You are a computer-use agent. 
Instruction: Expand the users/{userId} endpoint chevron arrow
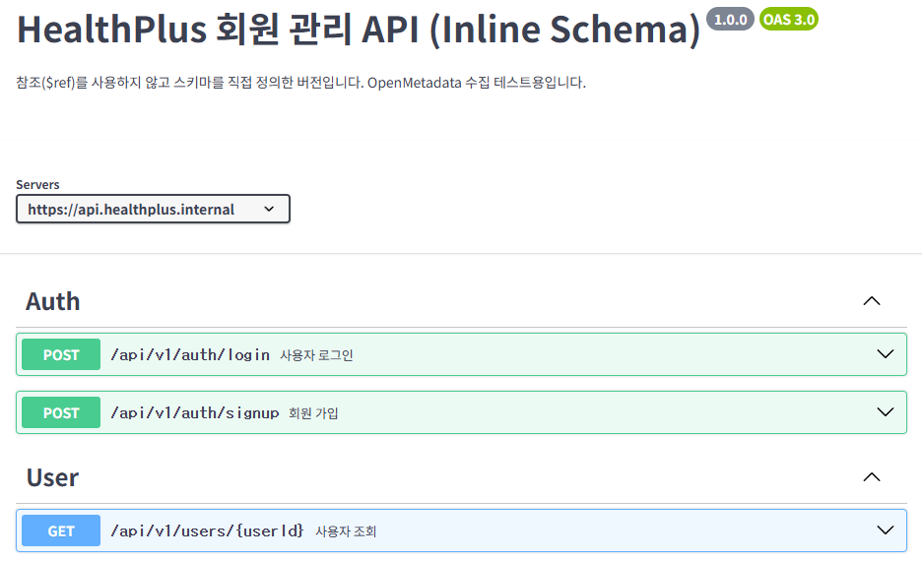tap(885, 530)
